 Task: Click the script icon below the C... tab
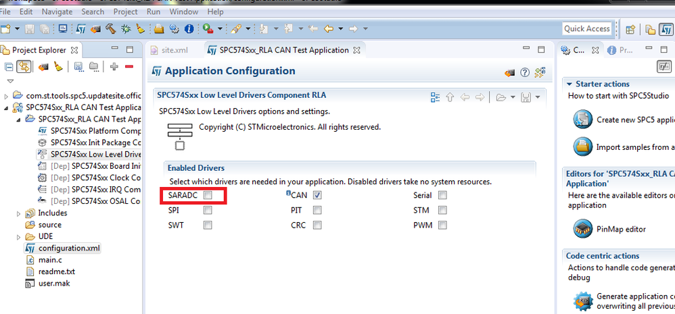click(663, 67)
